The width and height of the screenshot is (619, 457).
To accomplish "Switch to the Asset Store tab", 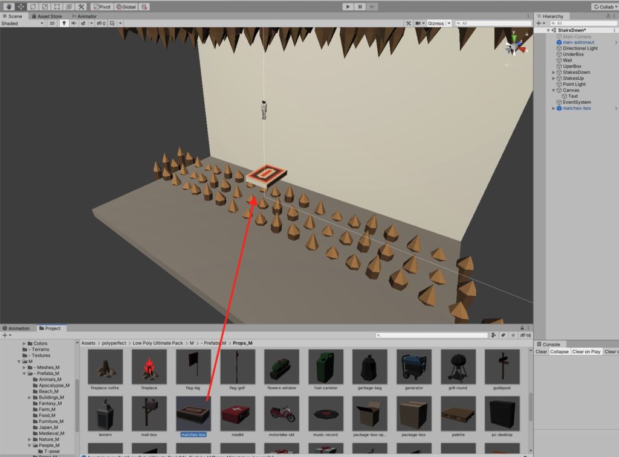I will click(47, 16).
